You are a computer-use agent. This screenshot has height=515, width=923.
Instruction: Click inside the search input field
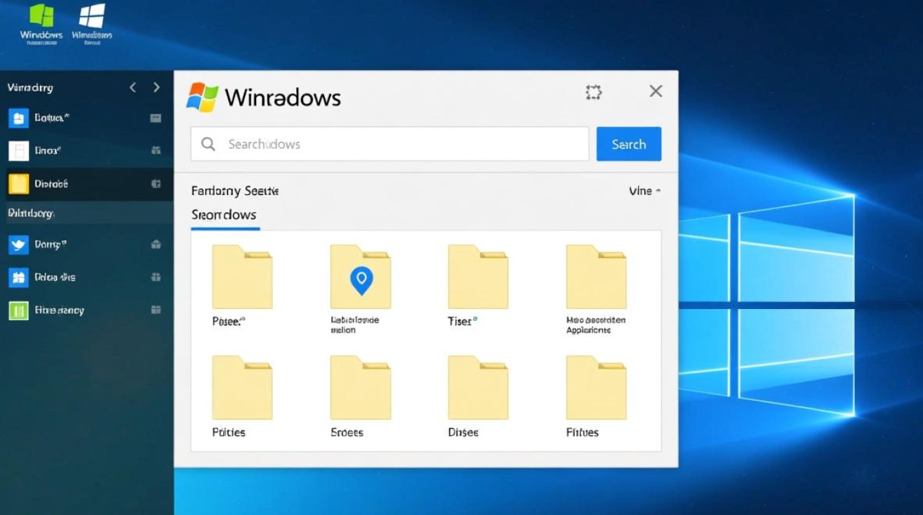click(x=385, y=144)
